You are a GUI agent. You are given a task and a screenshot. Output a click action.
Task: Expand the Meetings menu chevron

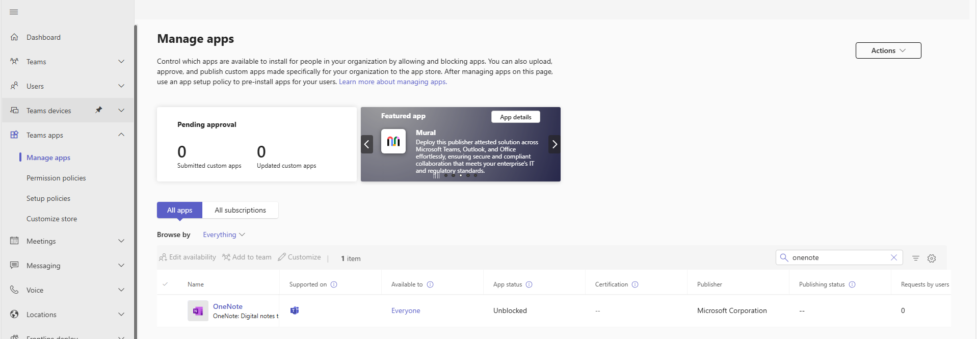pos(121,241)
